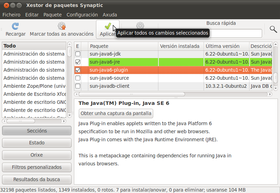
Task: Select Ambiente de Escritorio Xfce section
Action: coord(34,94)
